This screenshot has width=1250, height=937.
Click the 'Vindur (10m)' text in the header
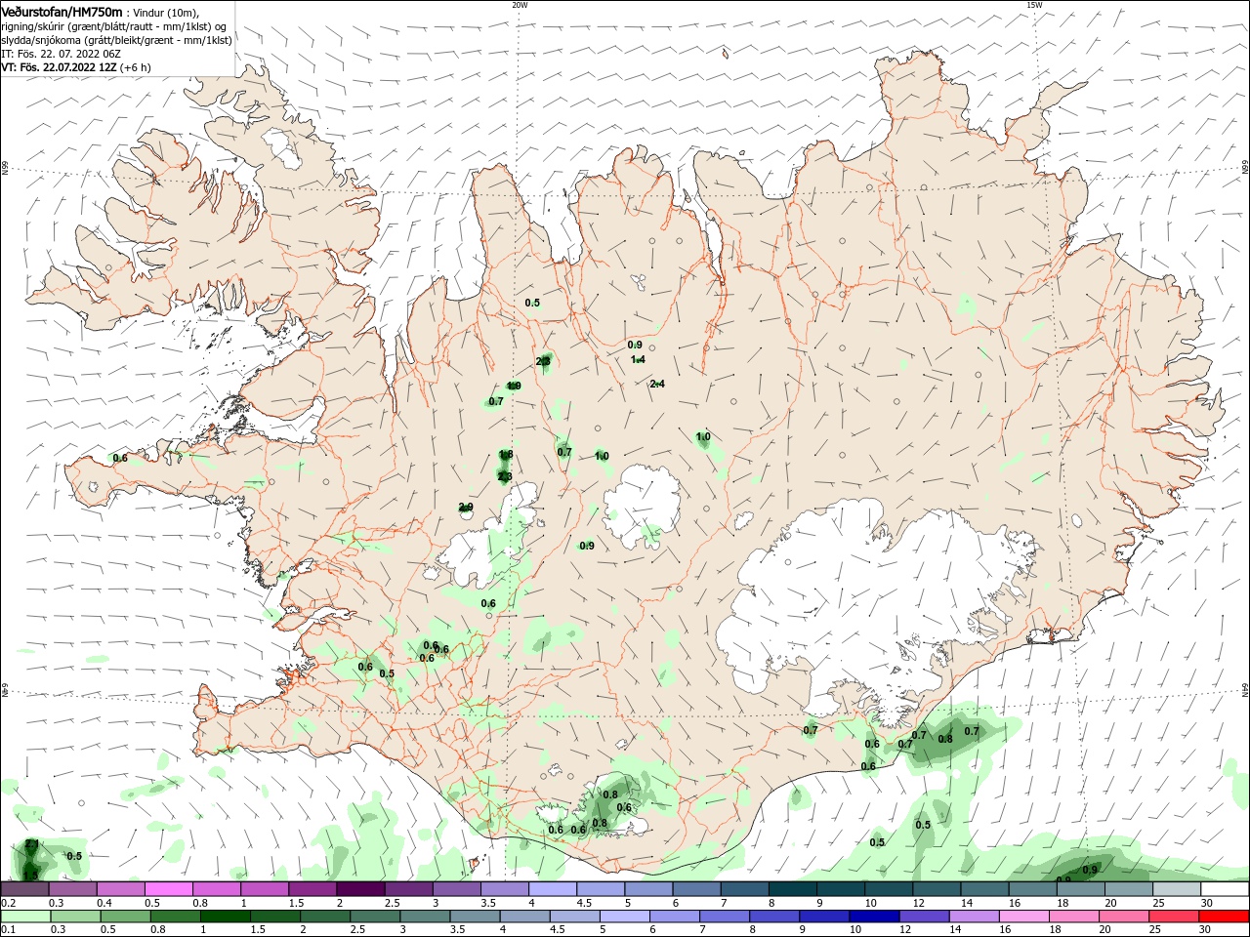click(166, 12)
